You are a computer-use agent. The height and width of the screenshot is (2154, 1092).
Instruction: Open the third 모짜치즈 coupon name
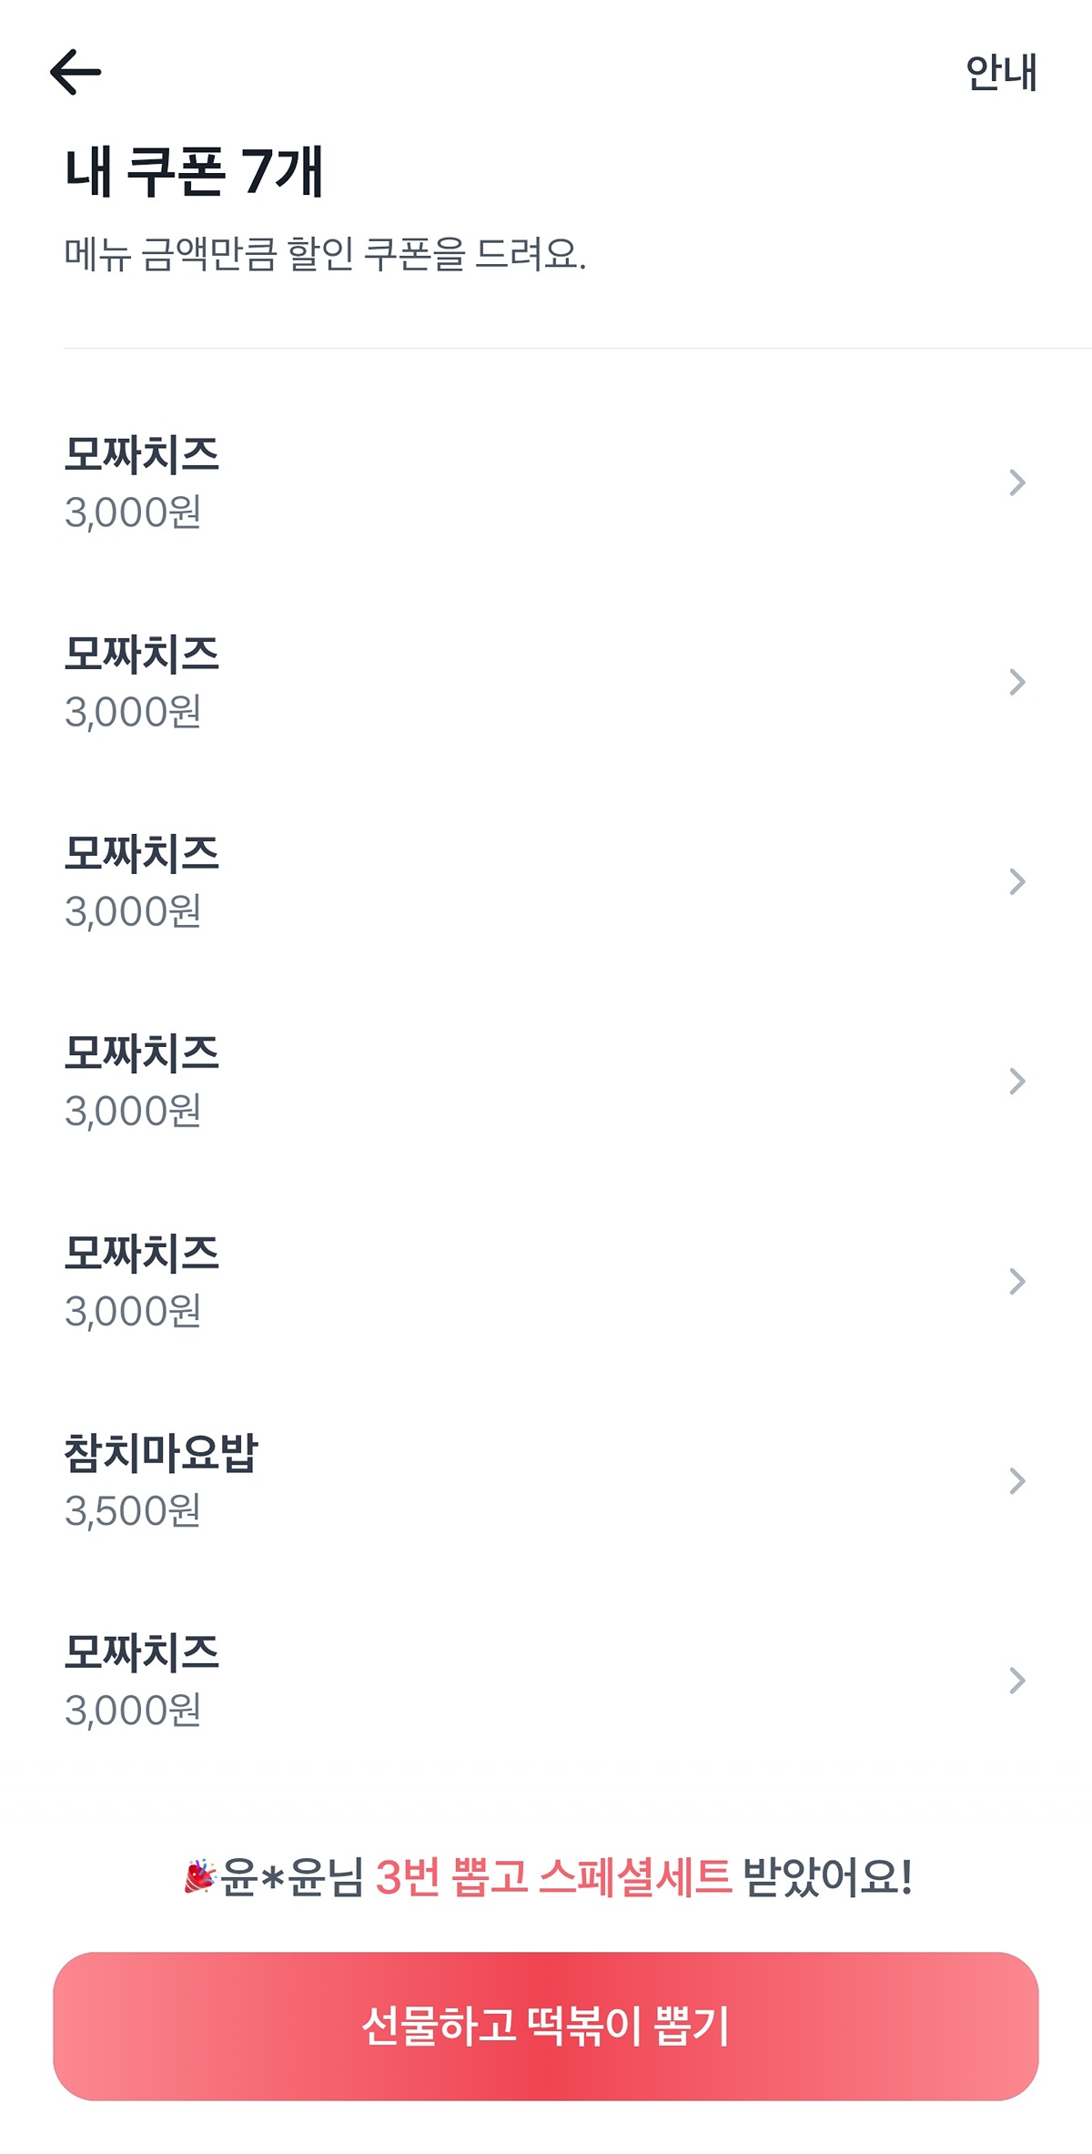coord(142,853)
